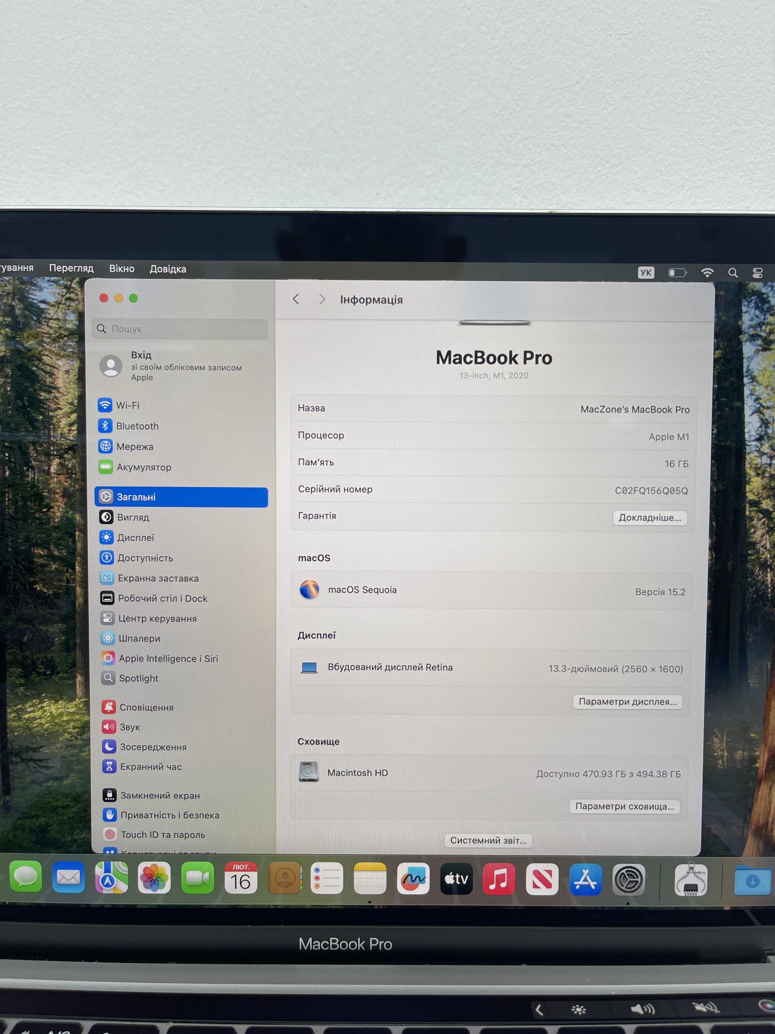775x1034 pixels.
Task: Open the Довідка menu
Action: [168, 269]
